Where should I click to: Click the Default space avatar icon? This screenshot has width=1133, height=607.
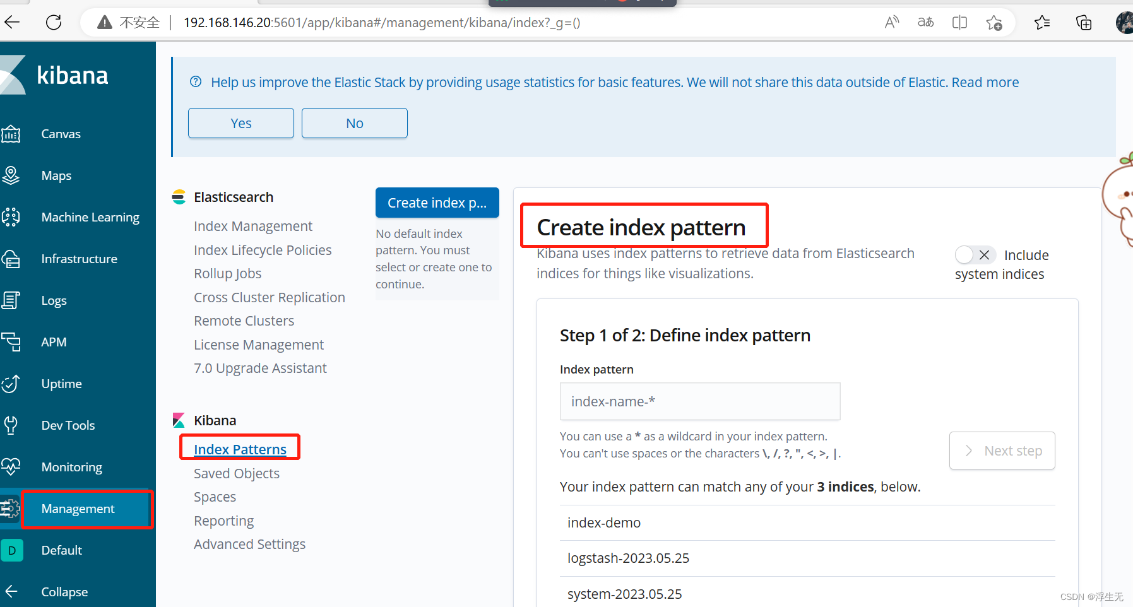12,550
